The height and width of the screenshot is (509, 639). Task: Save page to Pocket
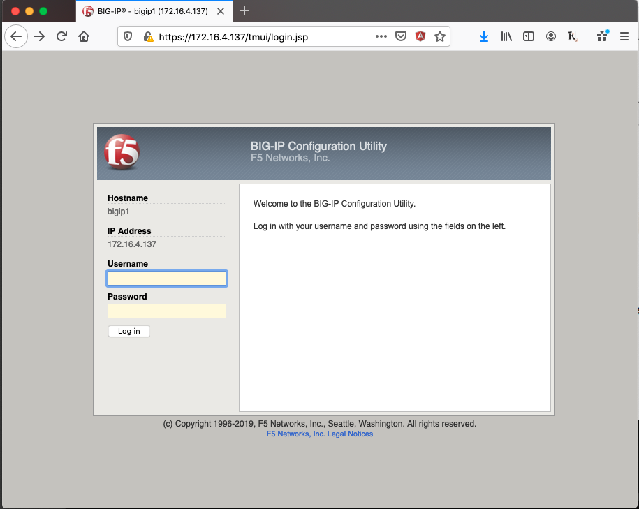(x=401, y=37)
